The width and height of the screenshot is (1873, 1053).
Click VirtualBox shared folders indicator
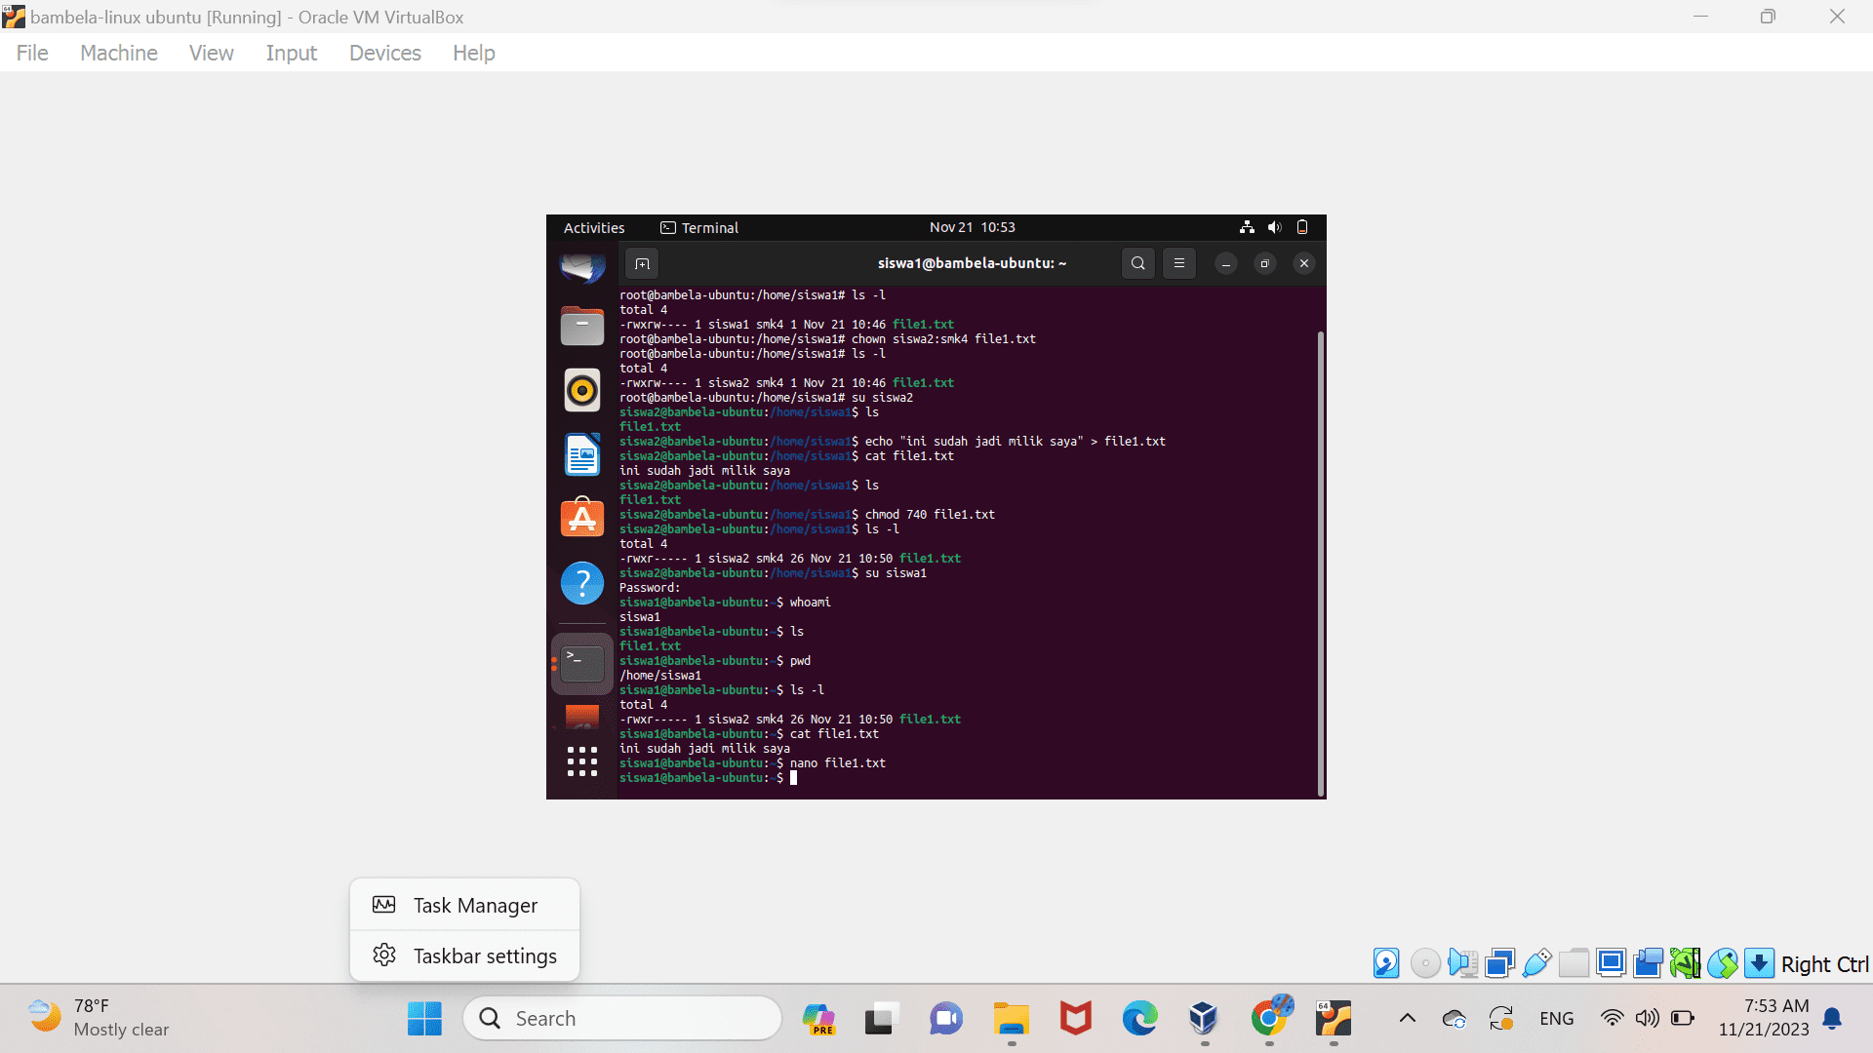click(1574, 963)
